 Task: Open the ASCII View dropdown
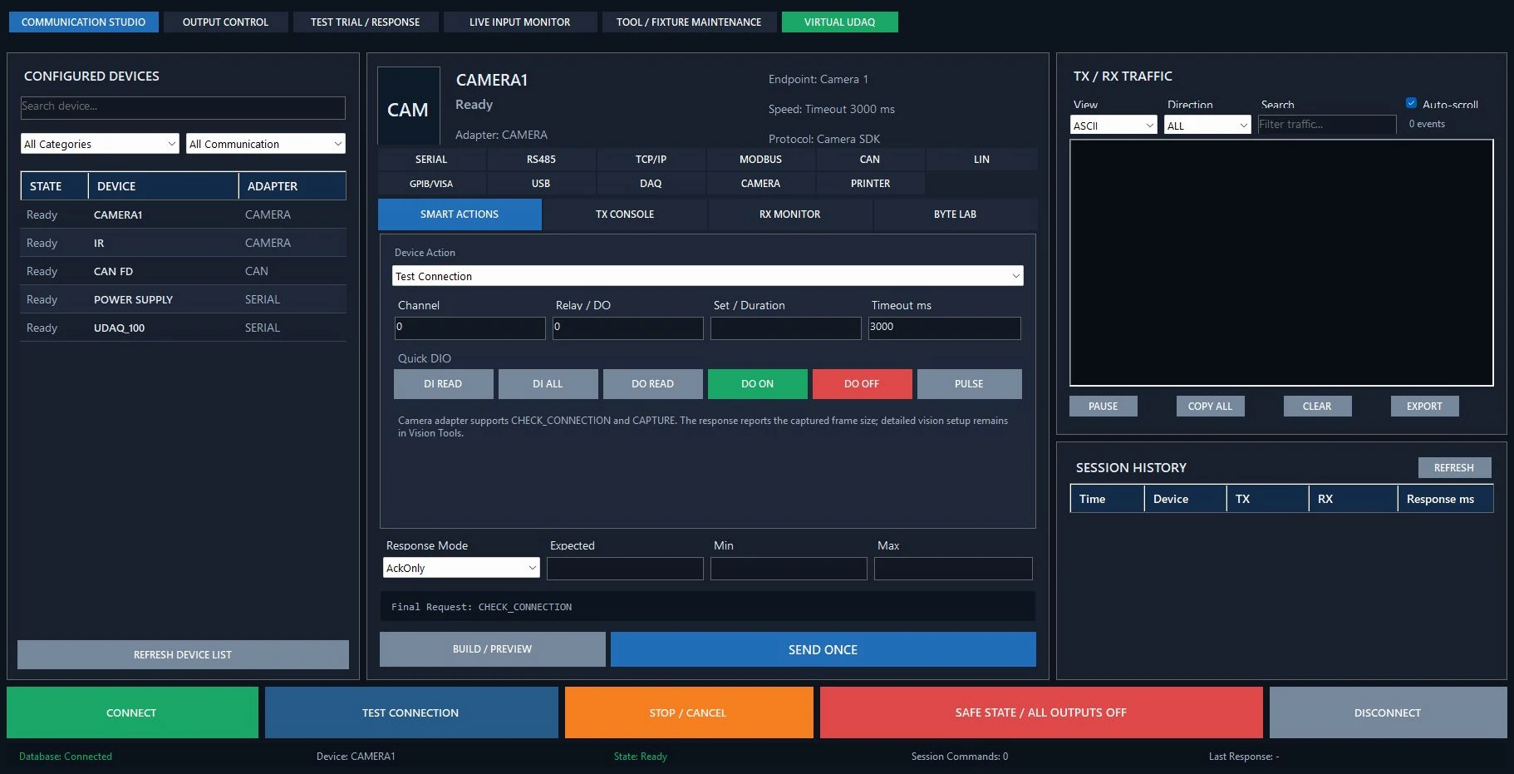click(1113, 125)
